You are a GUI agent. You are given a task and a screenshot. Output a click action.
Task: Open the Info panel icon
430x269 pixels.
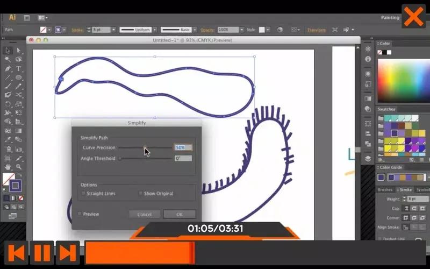pyautogui.click(x=368, y=59)
